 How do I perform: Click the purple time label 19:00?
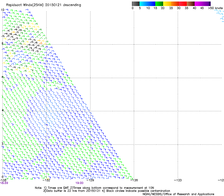tap(79, 183)
